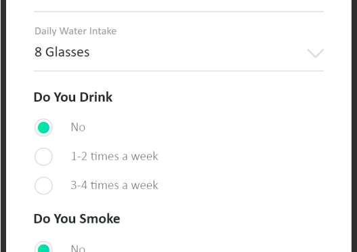Click the green dot of the smoke No option
357x252 pixels.
pyautogui.click(x=43, y=249)
